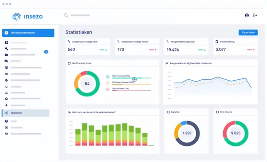Viewport: 267px width, 162px height.
Task: Click the insezo logo
Action: pyautogui.click(x=28, y=17)
